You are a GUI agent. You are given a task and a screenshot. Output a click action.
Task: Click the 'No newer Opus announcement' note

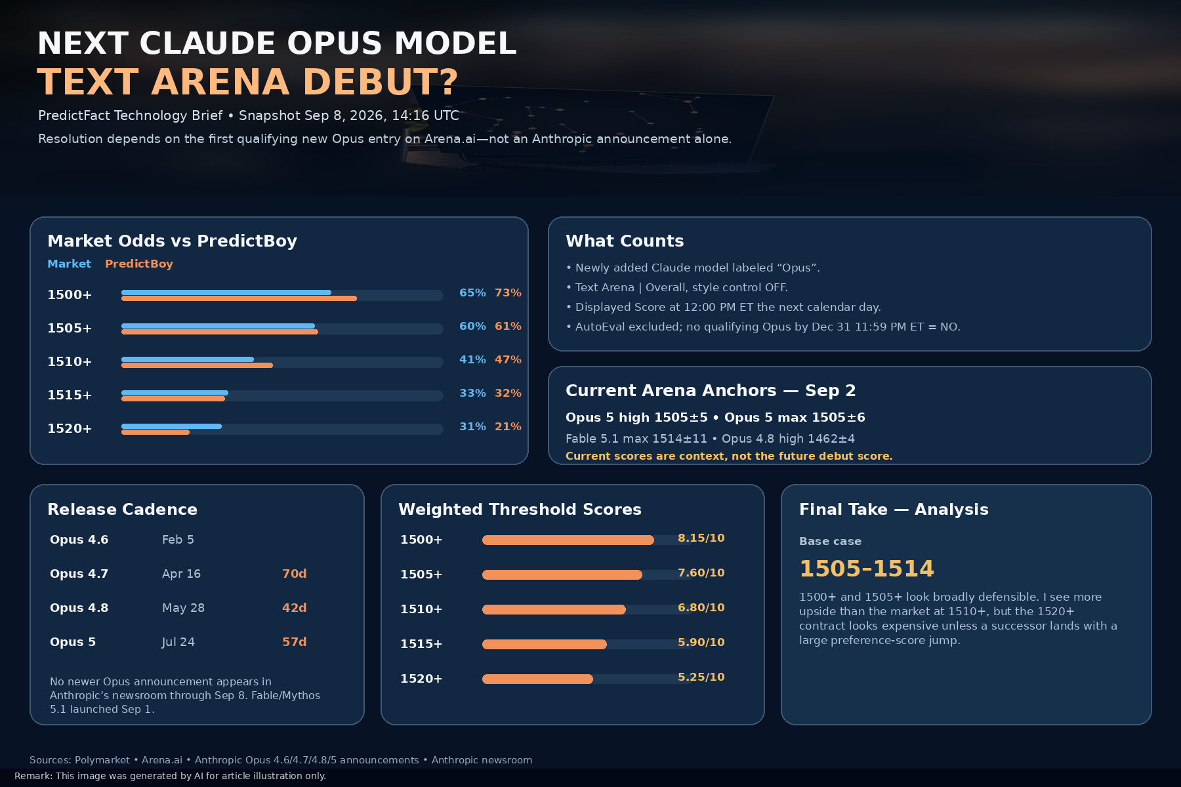185,695
